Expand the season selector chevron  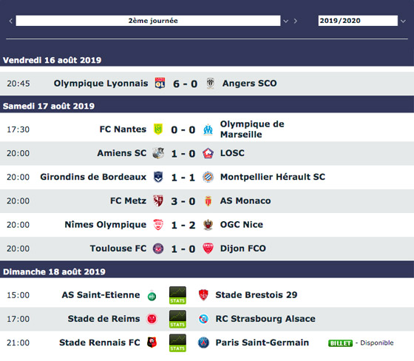tap(403, 21)
